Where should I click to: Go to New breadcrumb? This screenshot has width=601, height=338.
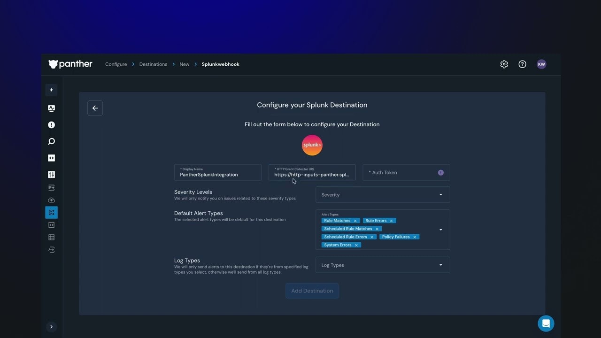185,64
